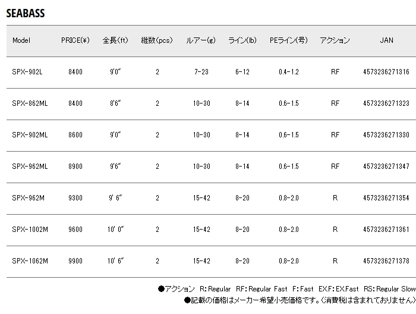Click the action legend footnote text
This screenshot has height=314, width=416.
287,289
